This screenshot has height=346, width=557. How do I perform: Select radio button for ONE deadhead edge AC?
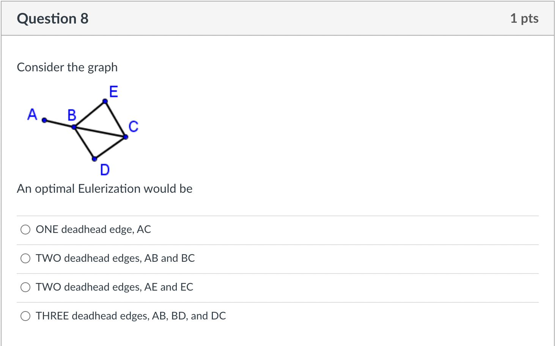click(25, 230)
